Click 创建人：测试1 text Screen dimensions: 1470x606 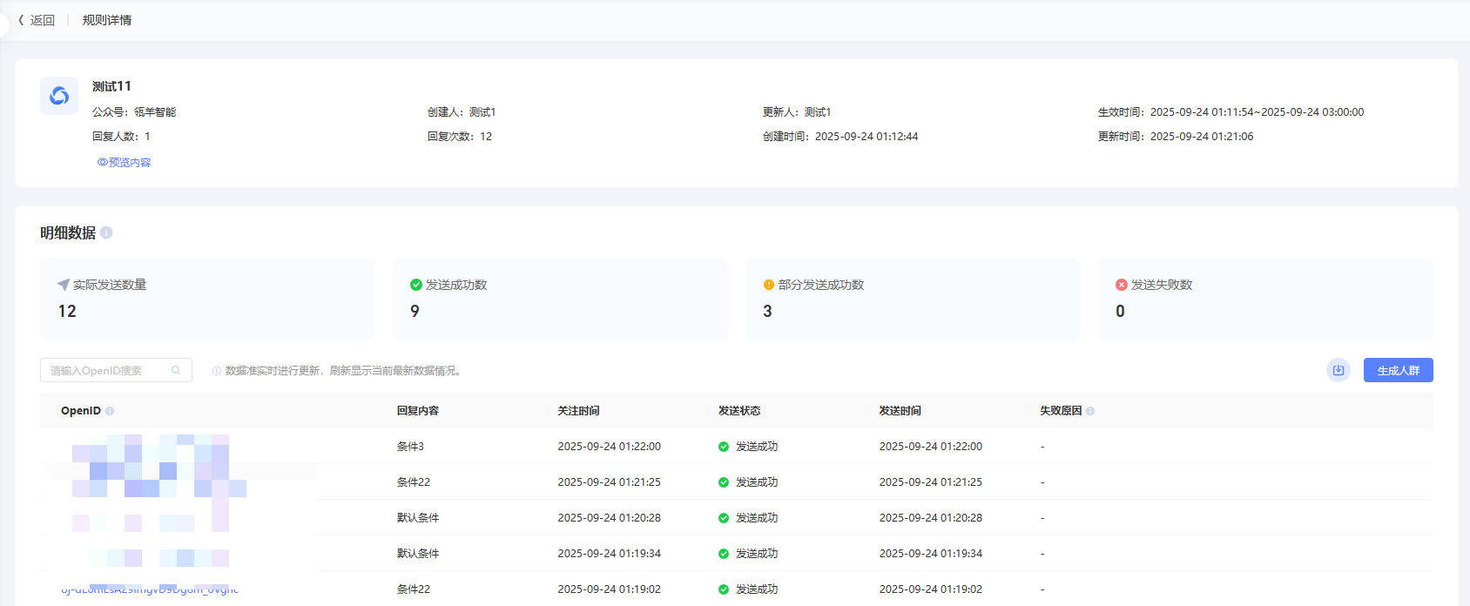tap(462, 112)
